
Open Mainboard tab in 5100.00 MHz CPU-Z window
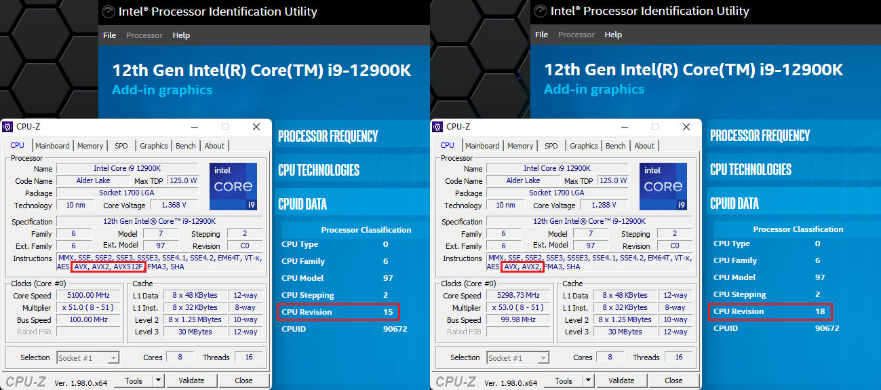click(52, 146)
